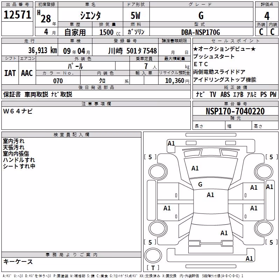The image size is (280, 280).
Task: Click inspector note 天張汚れ
Action: (x=14, y=147)
